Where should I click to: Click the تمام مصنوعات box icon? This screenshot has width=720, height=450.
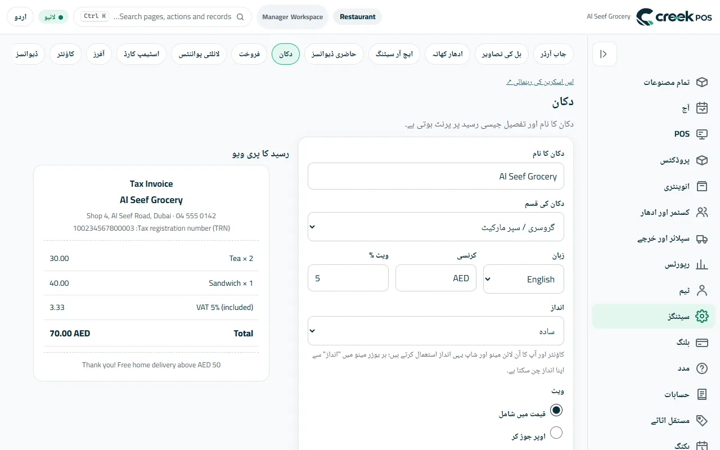click(x=701, y=82)
